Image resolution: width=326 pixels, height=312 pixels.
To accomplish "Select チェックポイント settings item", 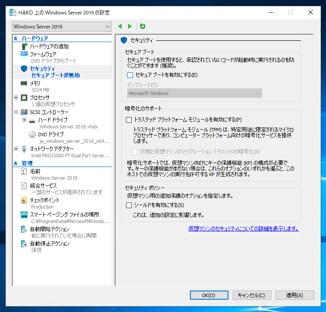I will [45, 200].
